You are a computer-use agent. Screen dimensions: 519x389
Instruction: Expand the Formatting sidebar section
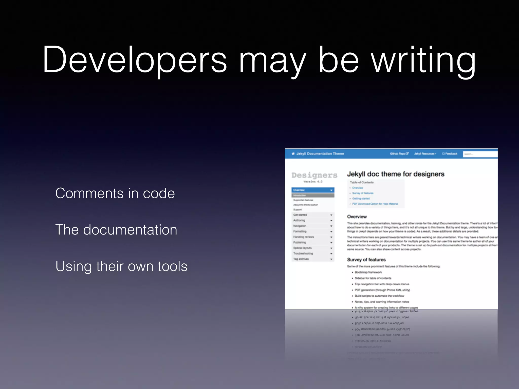313,231
